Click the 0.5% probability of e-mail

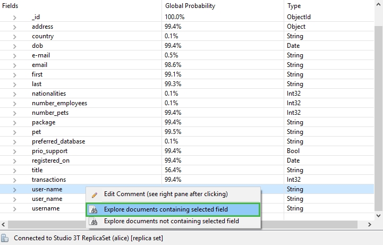click(171, 55)
